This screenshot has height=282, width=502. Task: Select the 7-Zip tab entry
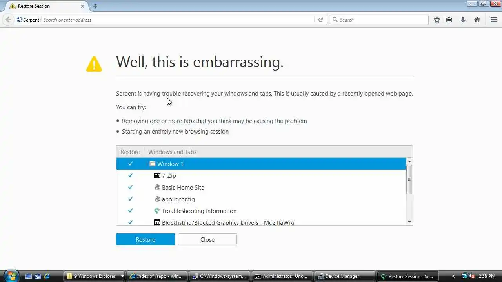pos(261,175)
